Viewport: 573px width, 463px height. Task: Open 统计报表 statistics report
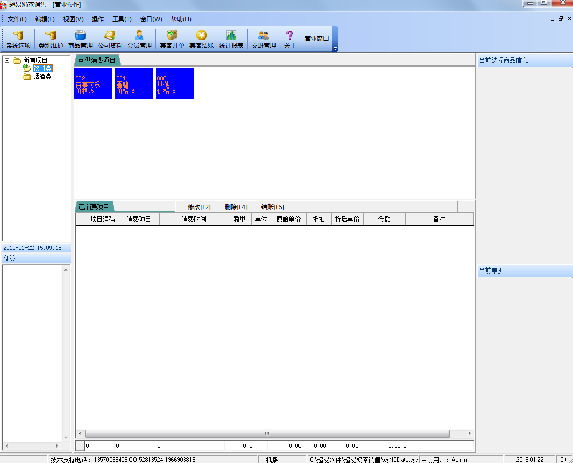click(231, 40)
